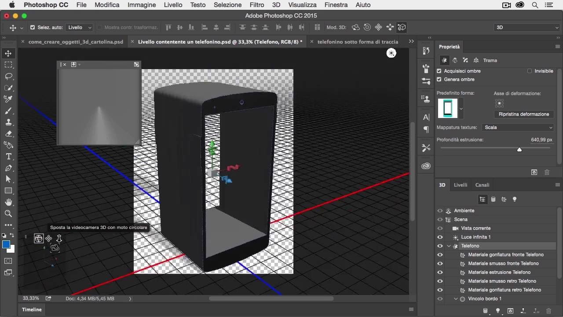Select the Rectangle shape tool

[8, 191]
